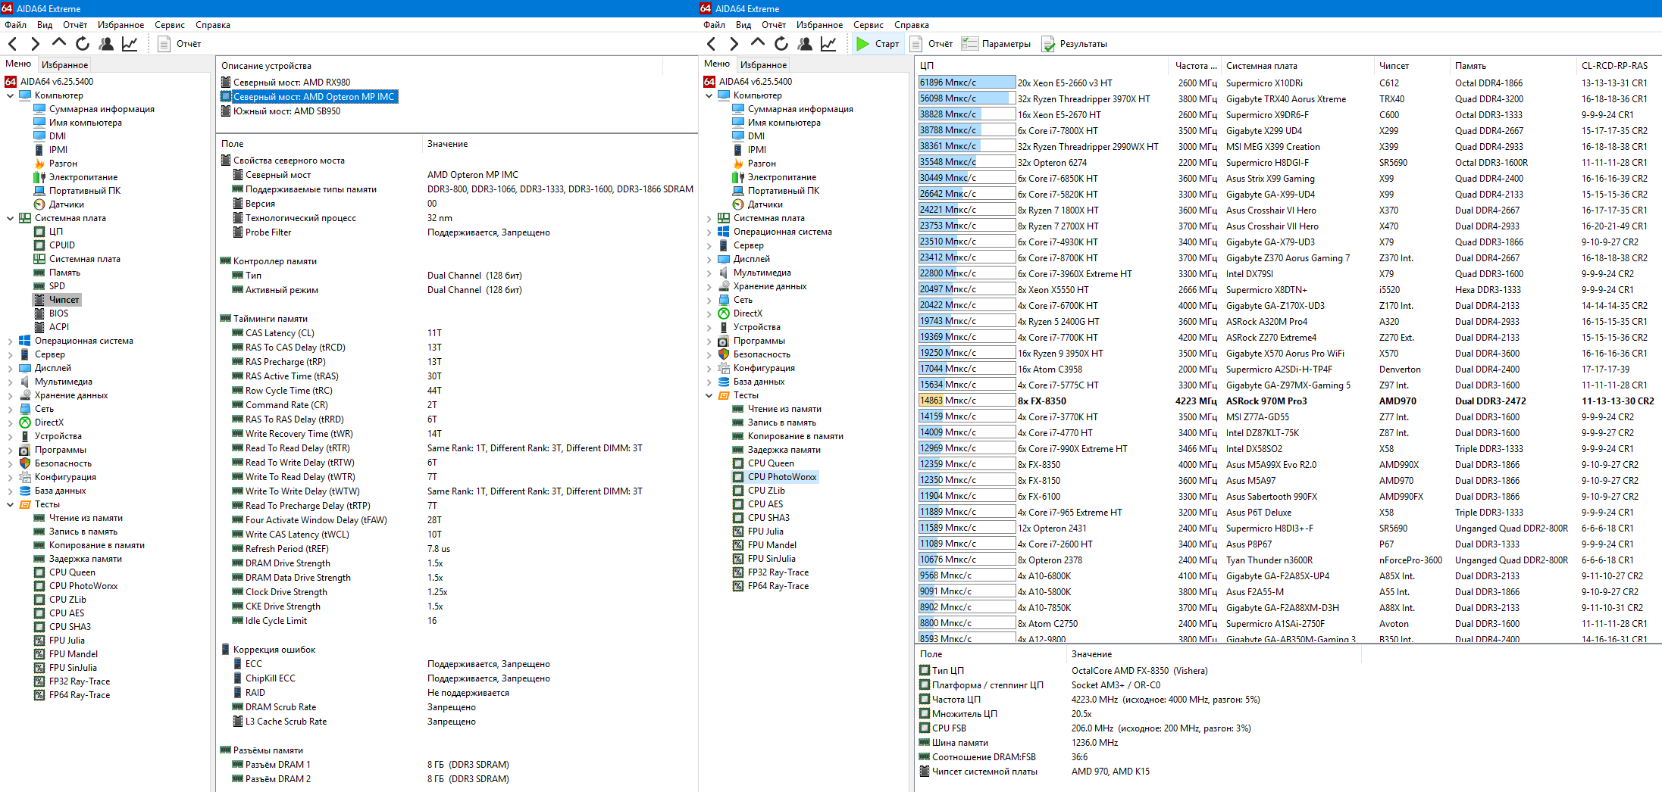
Task: Refresh the right AIDA64 window
Action: (x=781, y=44)
